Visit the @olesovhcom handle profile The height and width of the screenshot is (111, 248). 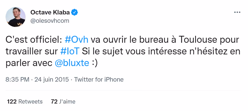[x=49, y=21]
